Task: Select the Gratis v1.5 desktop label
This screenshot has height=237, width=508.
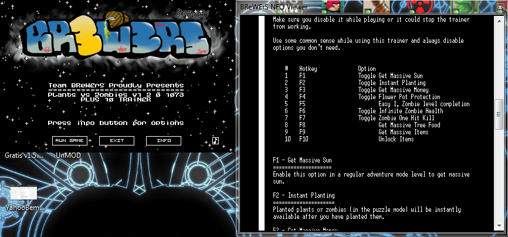Action: click(24, 155)
